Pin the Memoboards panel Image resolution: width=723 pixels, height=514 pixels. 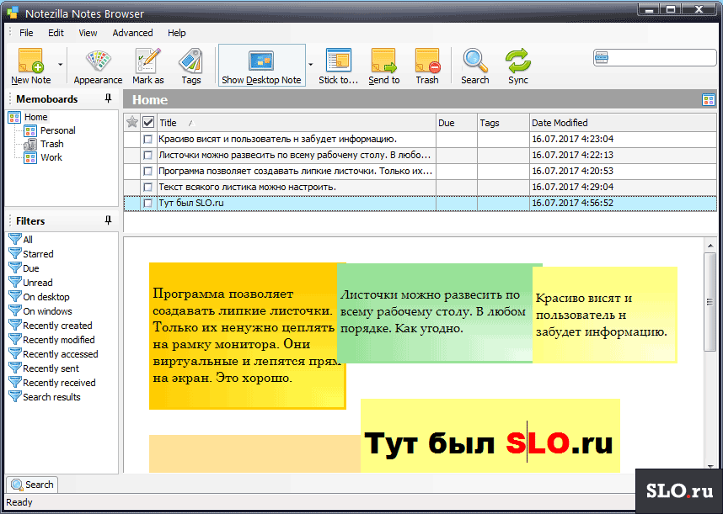pos(109,98)
